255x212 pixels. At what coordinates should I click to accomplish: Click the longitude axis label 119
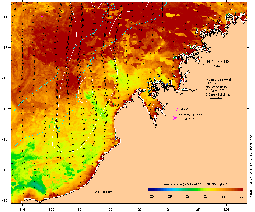22,210
